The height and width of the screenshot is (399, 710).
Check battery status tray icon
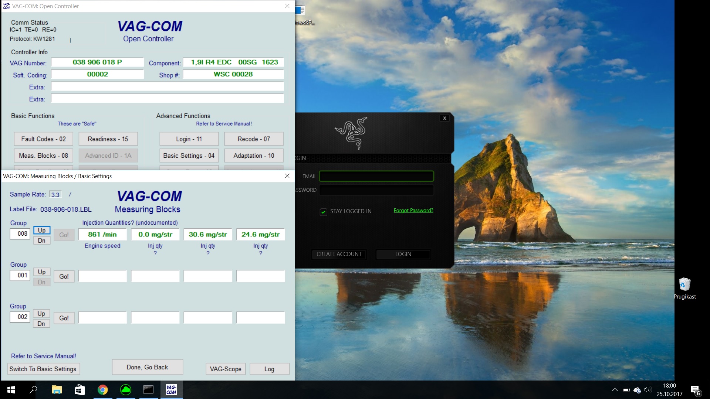(626, 390)
